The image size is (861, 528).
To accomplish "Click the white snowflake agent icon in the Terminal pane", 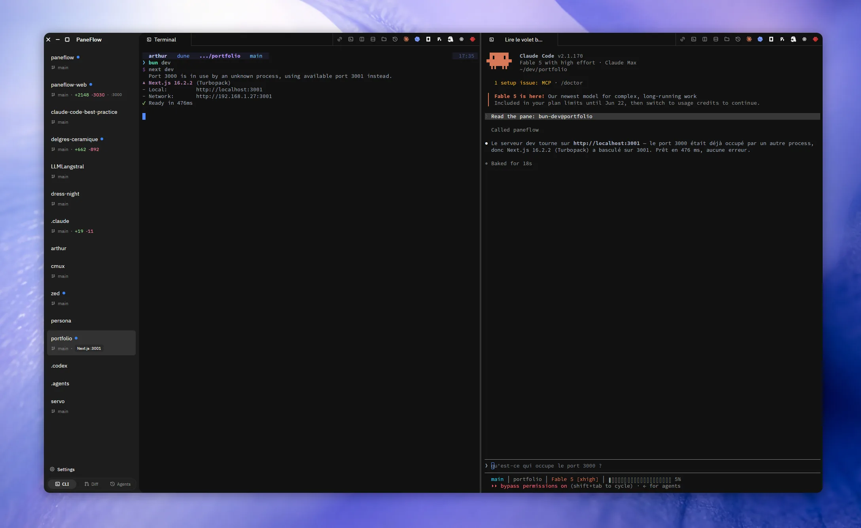I will [461, 40].
